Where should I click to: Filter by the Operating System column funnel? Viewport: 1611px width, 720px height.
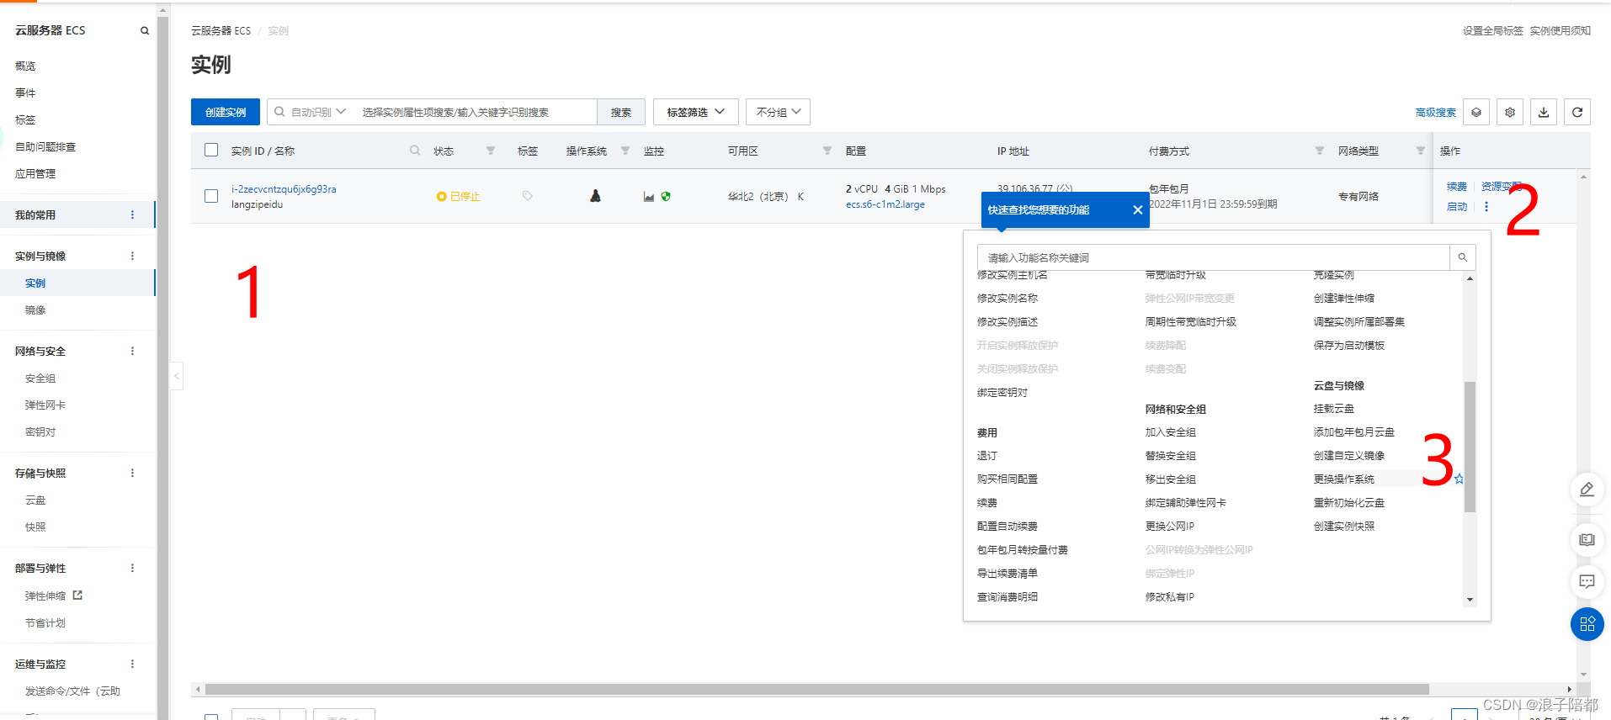(x=625, y=151)
